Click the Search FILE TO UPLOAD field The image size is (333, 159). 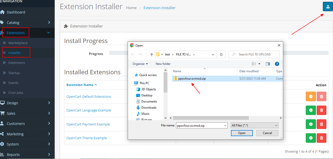point(254,54)
